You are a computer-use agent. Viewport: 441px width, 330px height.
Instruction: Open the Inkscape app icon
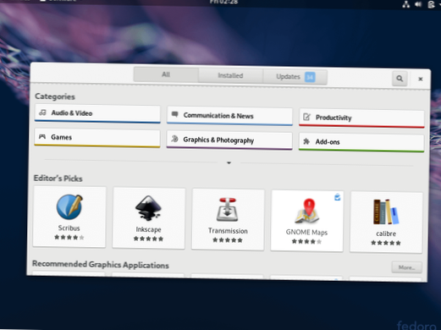pyautogui.click(x=148, y=208)
